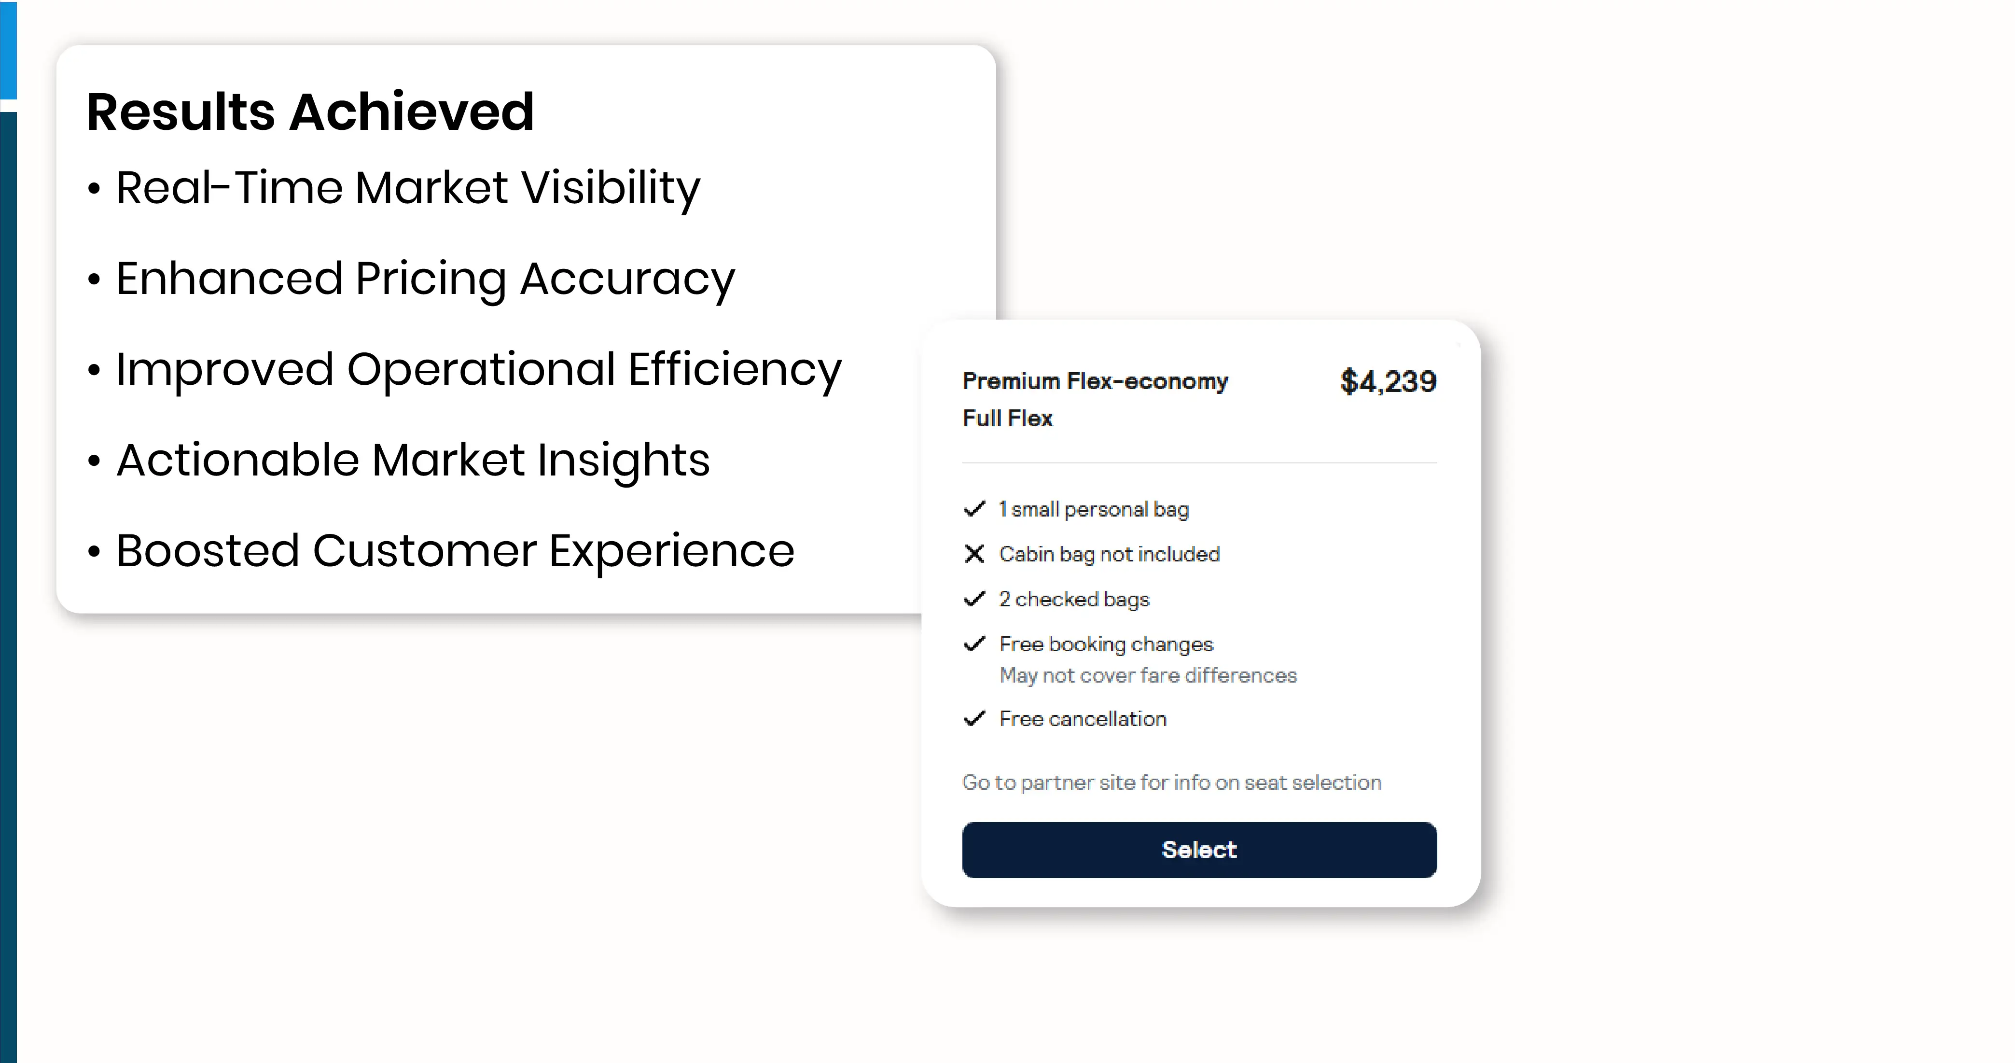Click the $4,239 fare price

pos(1388,382)
